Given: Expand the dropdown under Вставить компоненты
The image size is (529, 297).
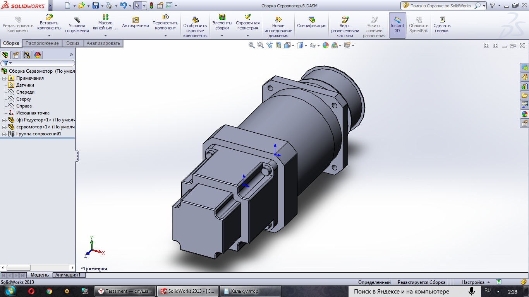Looking at the screenshot, I should click(x=49, y=36).
